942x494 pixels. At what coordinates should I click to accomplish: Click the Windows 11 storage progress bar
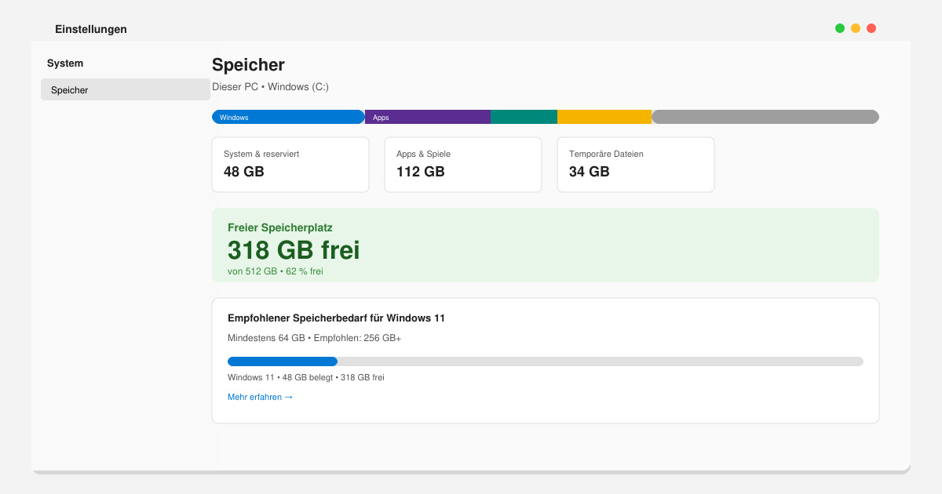546,361
